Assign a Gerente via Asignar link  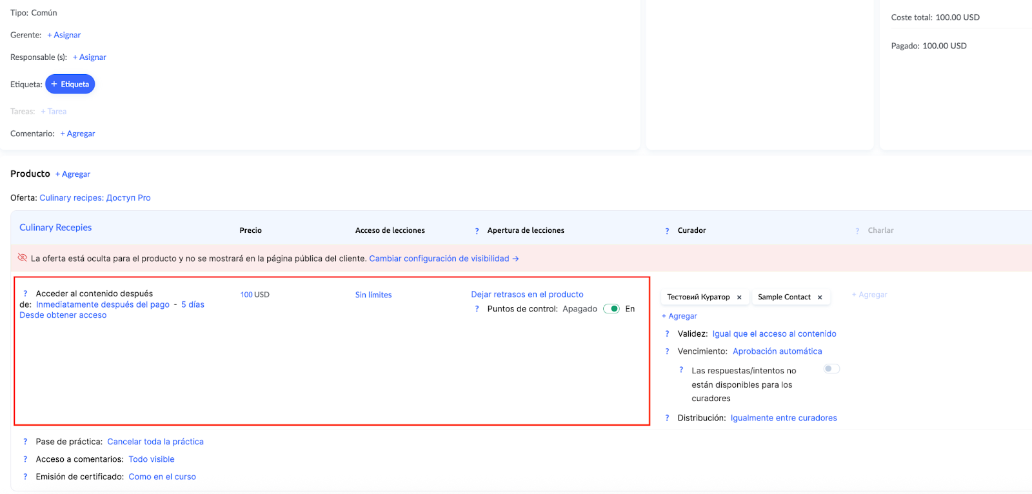[64, 35]
